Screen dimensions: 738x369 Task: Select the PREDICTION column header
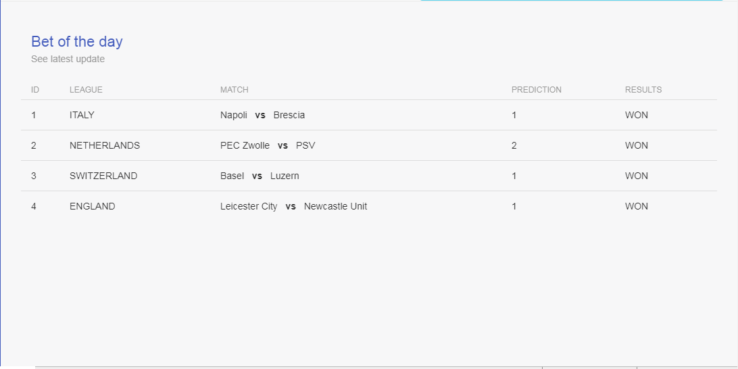(x=537, y=90)
